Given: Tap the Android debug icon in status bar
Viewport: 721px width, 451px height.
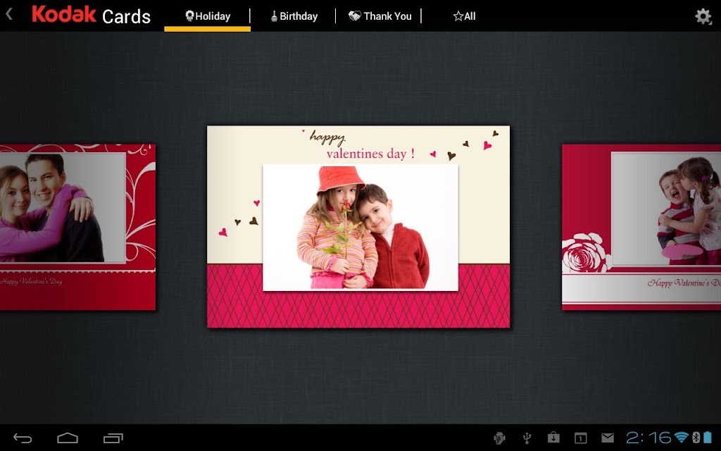Looking at the screenshot, I should pos(500,438).
